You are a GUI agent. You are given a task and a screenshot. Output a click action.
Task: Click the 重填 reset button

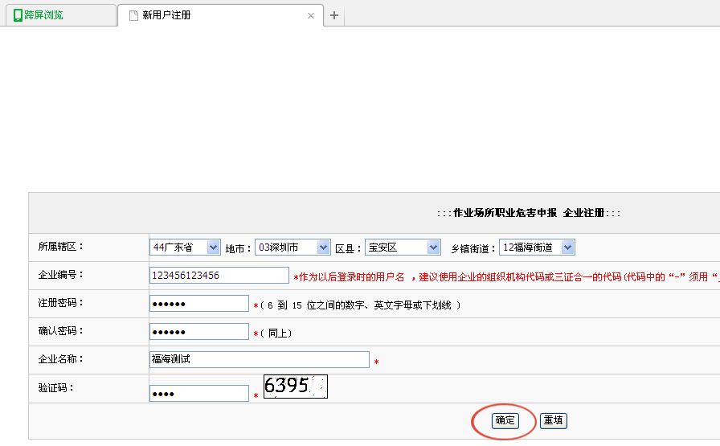(553, 420)
